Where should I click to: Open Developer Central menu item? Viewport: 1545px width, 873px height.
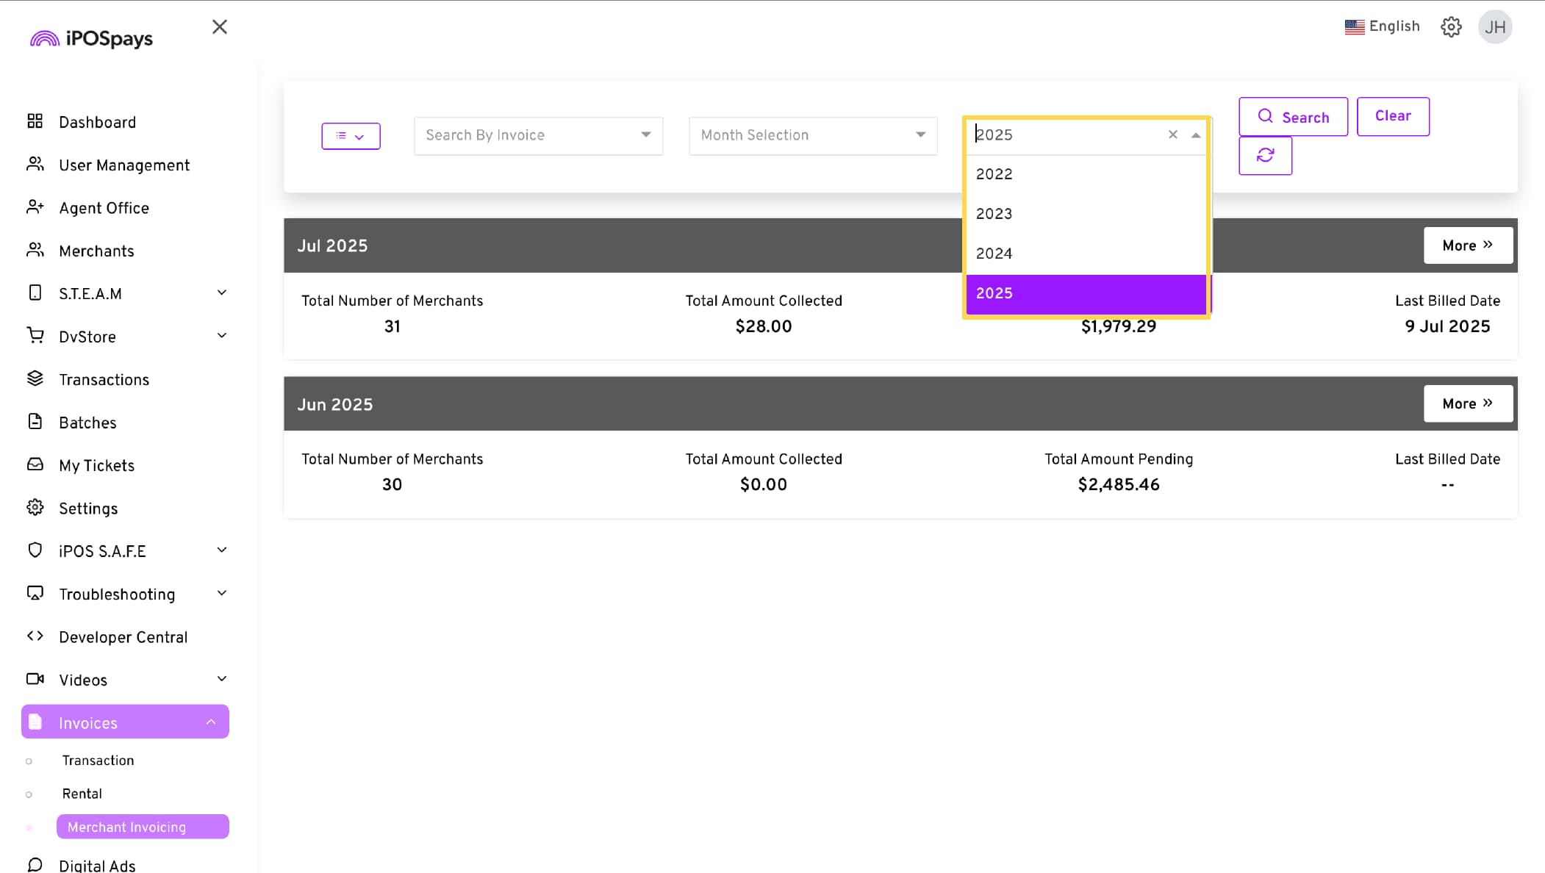123,637
